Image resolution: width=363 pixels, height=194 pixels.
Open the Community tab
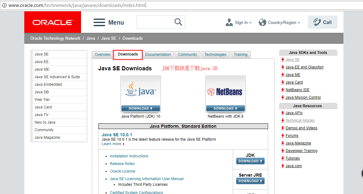(x=188, y=55)
